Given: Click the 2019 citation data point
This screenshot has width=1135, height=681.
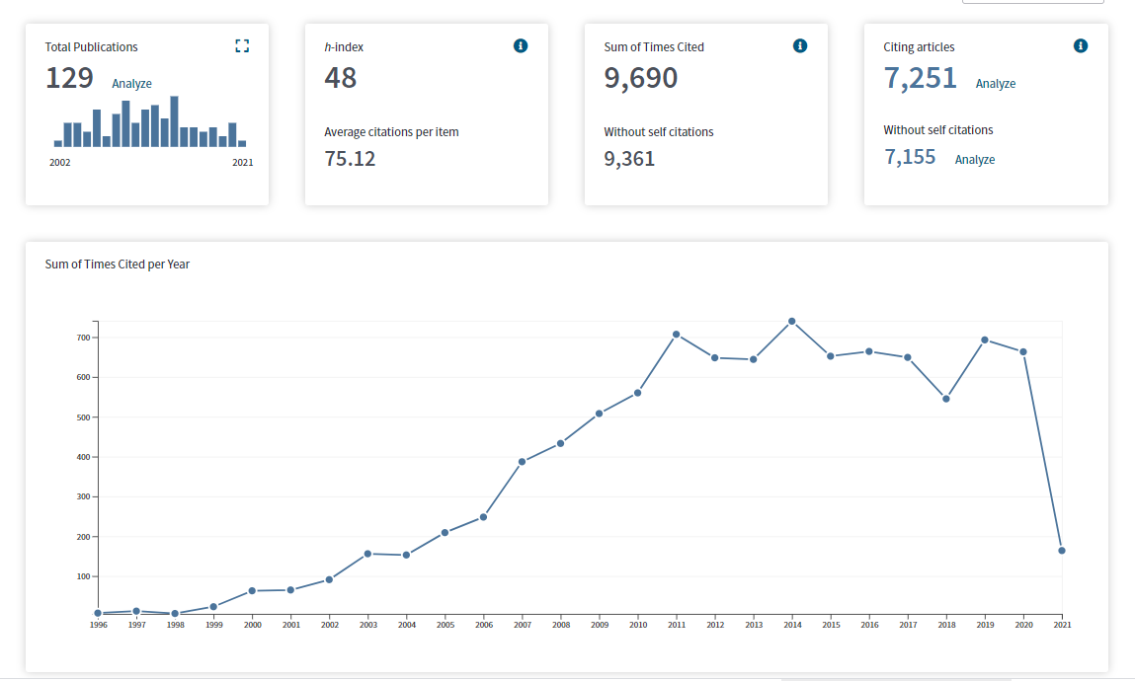Looking at the screenshot, I should (985, 340).
